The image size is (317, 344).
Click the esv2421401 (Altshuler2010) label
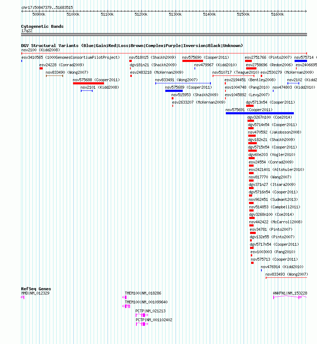click(277, 170)
